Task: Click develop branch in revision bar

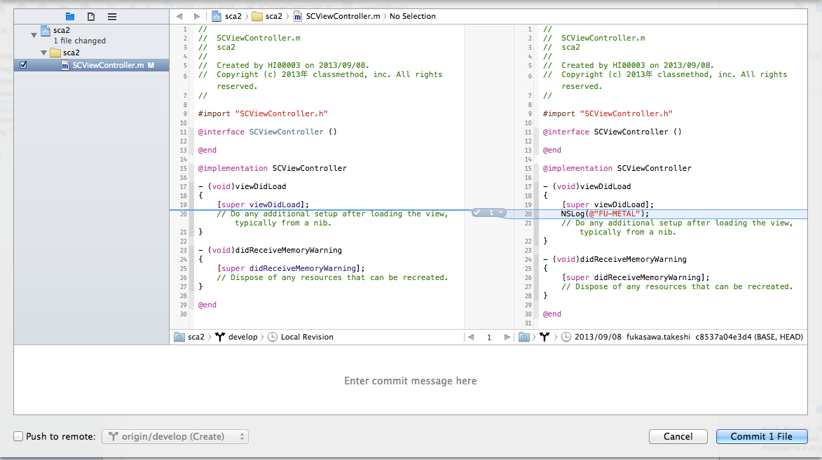Action: 242,337
